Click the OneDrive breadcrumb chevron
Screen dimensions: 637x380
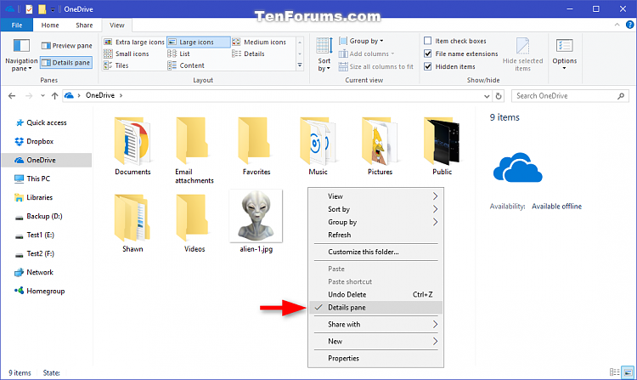pos(121,95)
